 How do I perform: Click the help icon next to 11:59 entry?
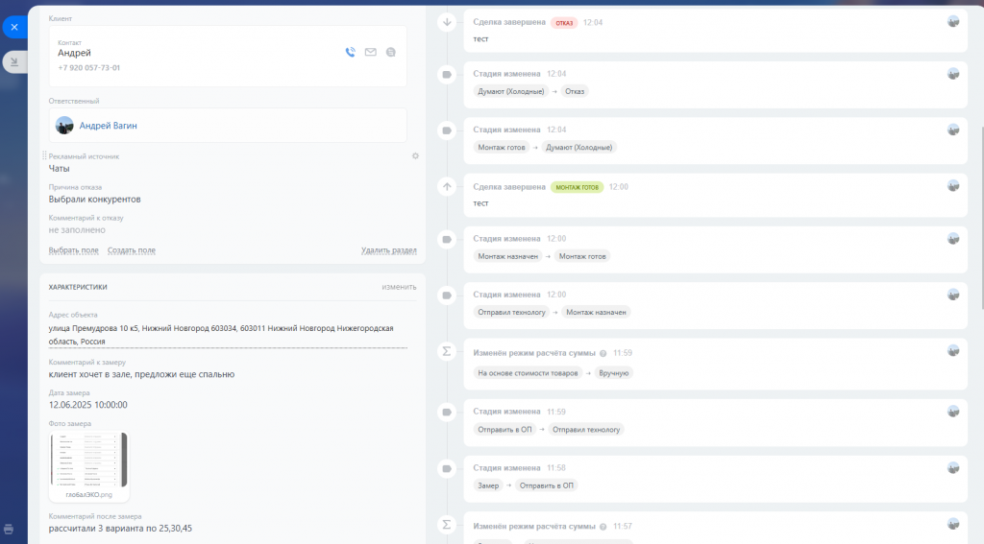(603, 353)
